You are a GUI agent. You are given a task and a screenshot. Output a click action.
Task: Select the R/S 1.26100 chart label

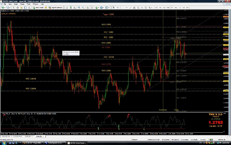(x=31, y=79)
